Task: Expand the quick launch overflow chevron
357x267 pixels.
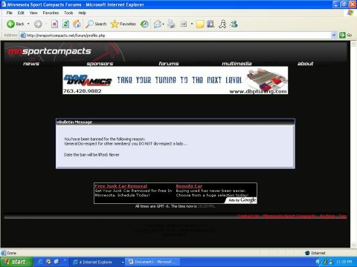Action: click(x=65, y=260)
